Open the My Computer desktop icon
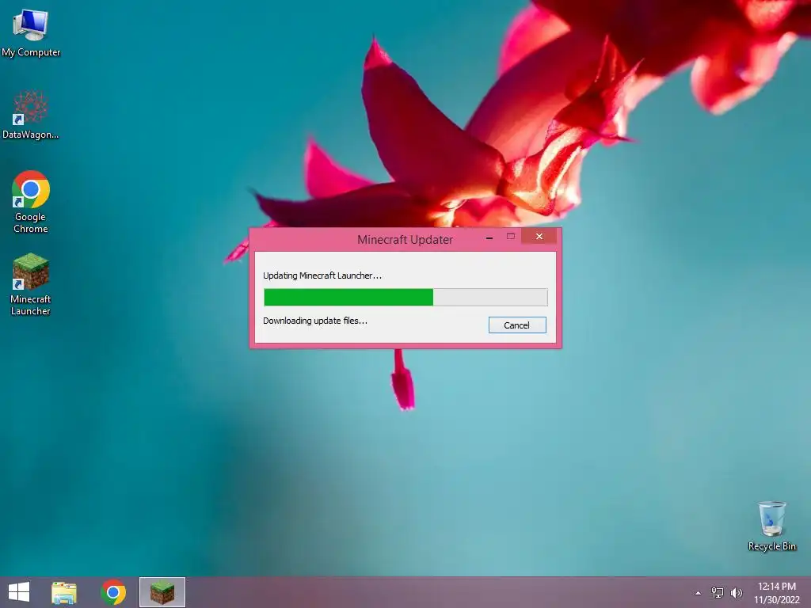The width and height of the screenshot is (811, 608). coord(31,32)
